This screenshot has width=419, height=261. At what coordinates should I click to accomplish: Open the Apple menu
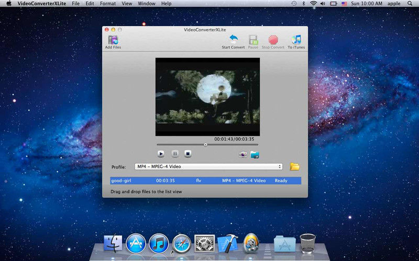click(x=9, y=4)
